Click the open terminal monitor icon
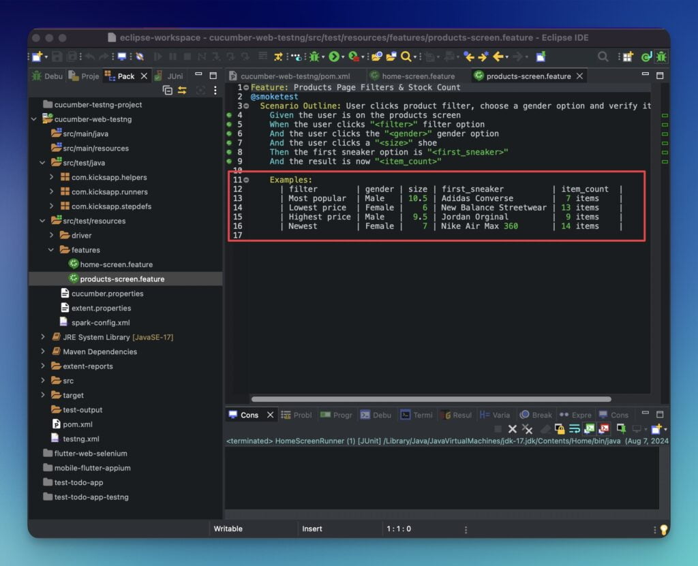 121,57
